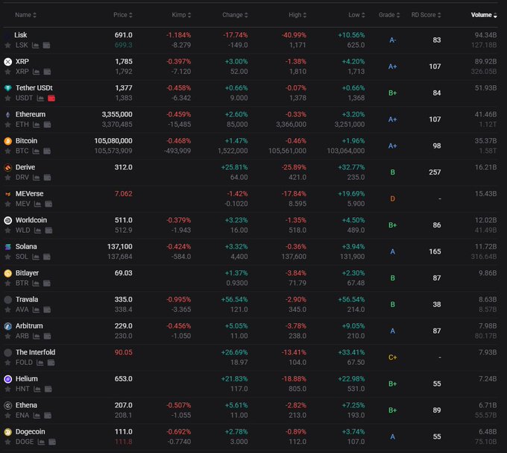The width and height of the screenshot is (507, 453).
Task: Sort table by Name column
Action: [25, 15]
